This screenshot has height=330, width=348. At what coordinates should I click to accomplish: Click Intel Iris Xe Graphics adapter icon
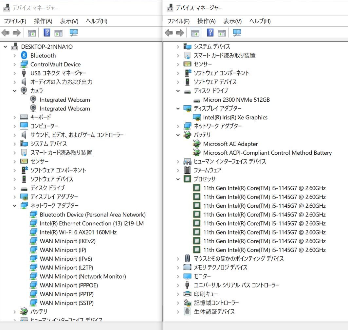point(197,117)
